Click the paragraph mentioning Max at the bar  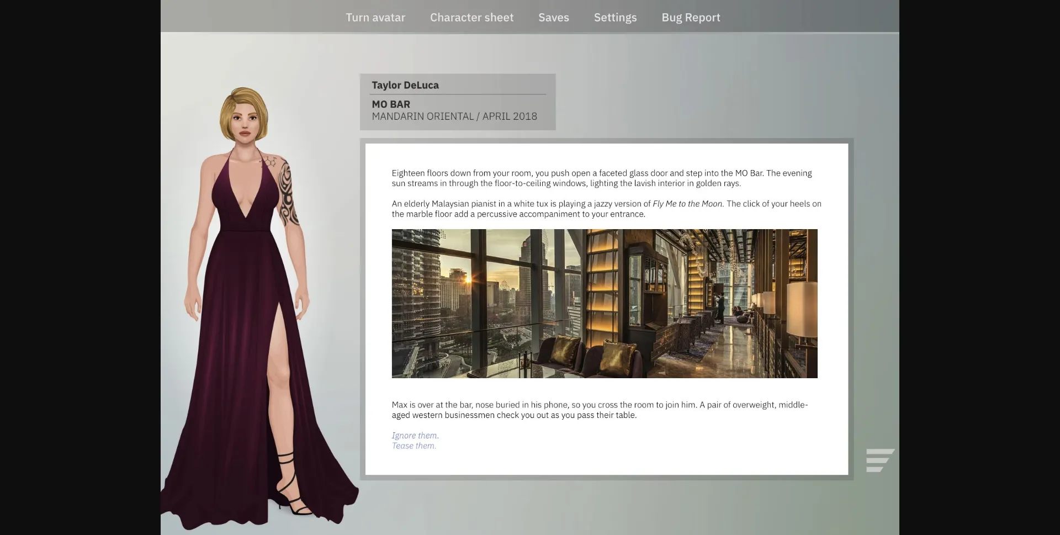click(x=599, y=409)
